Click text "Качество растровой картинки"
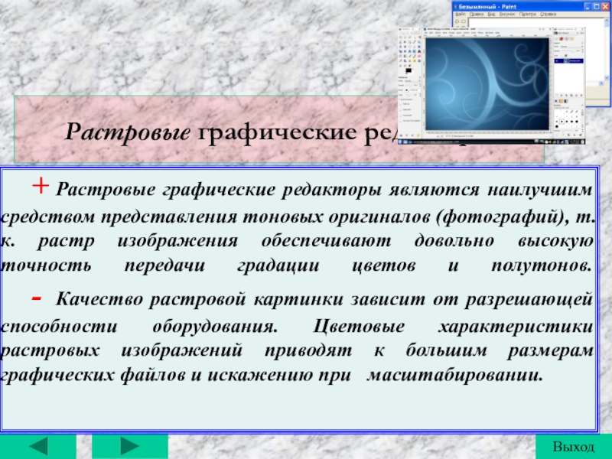The height and width of the screenshot is (459, 612). pyautogui.click(x=199, y=299)
